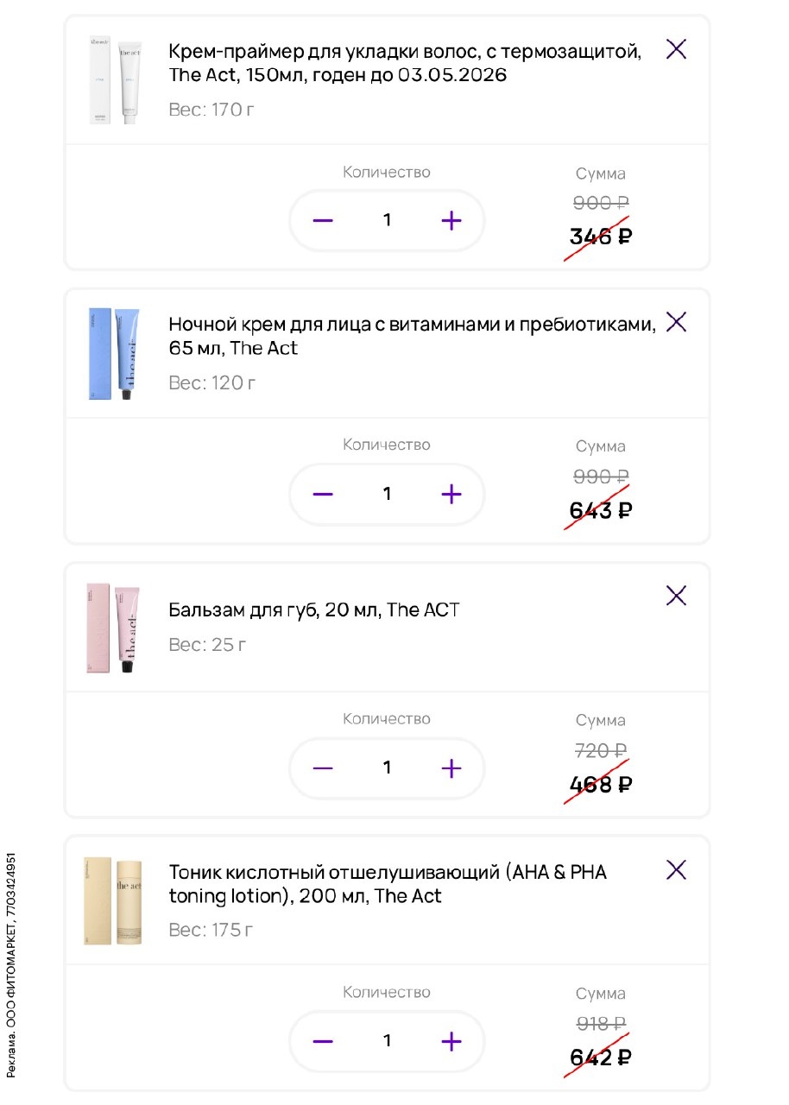Remove the lip balm item from cart

tap(676, 596)
